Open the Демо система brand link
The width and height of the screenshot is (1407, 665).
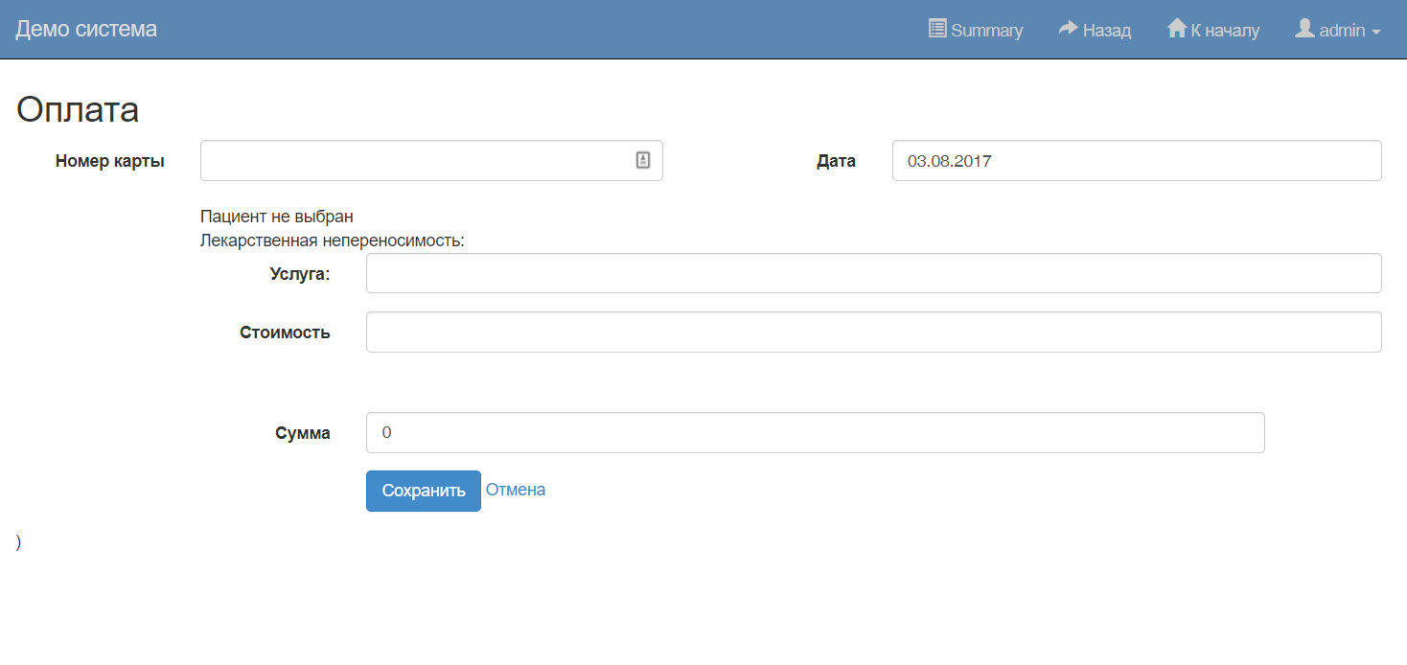point(86,30)
